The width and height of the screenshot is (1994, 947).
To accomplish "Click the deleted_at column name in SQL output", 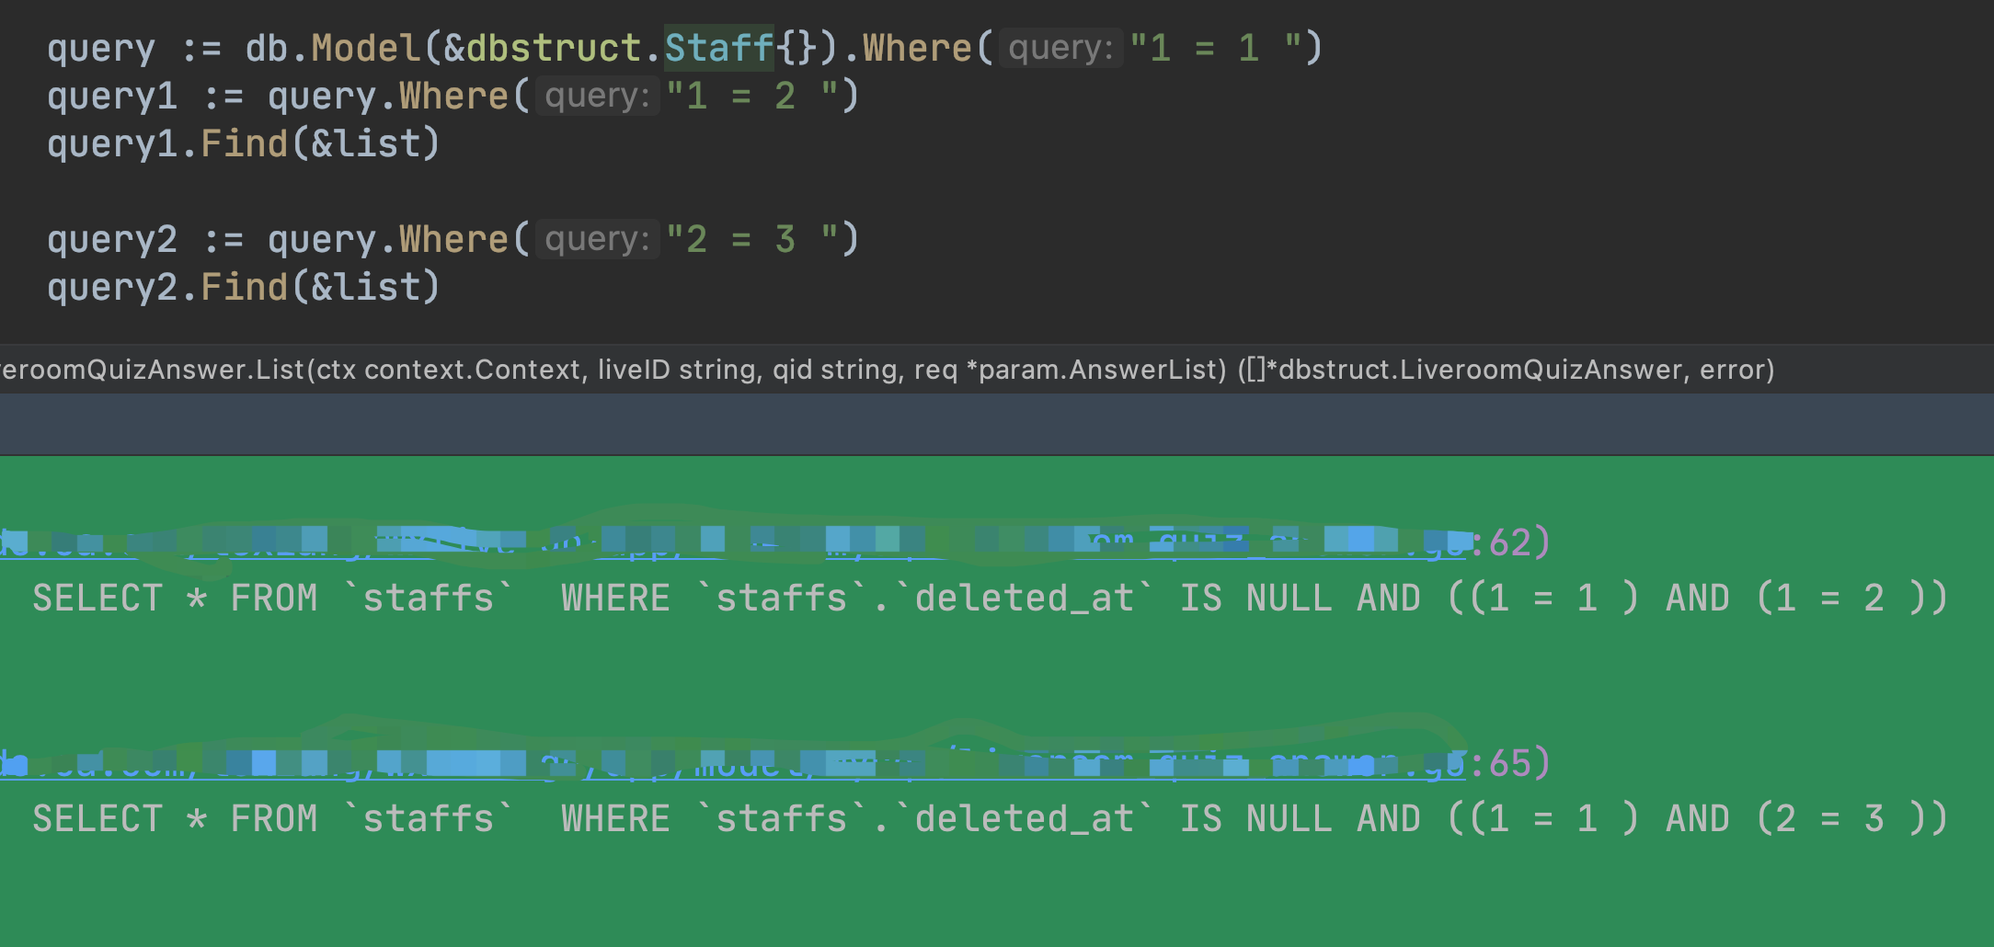I will 1024,597.
